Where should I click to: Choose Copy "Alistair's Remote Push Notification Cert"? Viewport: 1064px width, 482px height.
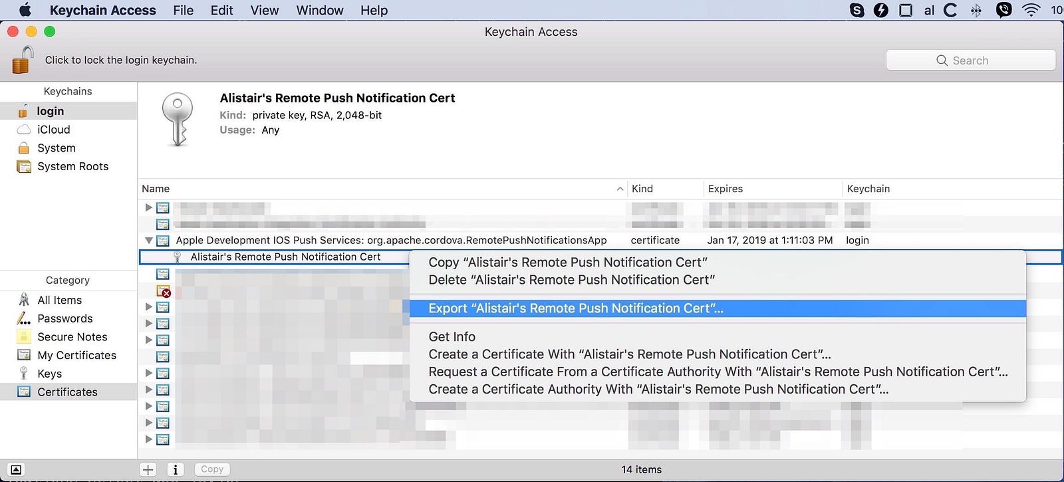pos(718,263)
